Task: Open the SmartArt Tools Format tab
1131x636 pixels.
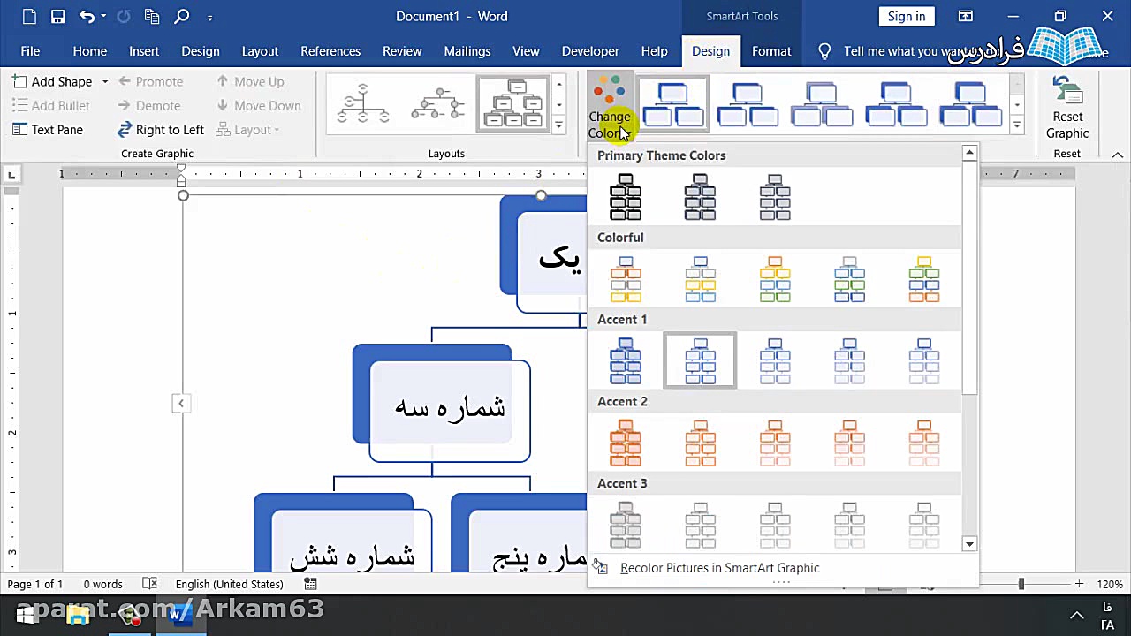Action: pos(771,51)
